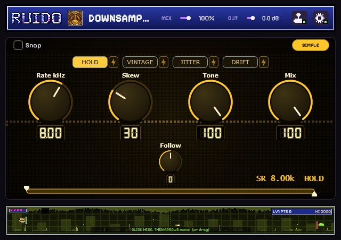Adjust the header MIX slider
Screen dimensions: 341x240
click(x=185, y=18)
